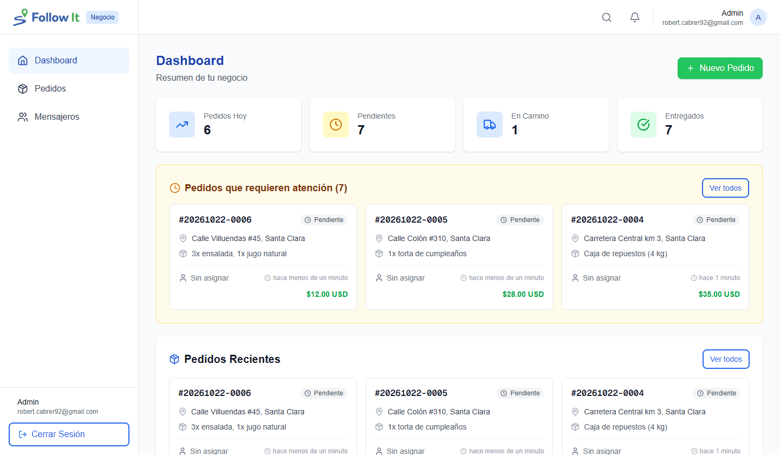Click the "Resumen de tu negocio" subtitle
Image resolution: width=780 pixels, height=455 pixels.
201,78
